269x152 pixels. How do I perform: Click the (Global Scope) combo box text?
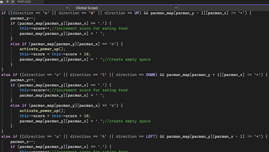tap(87, 8)
